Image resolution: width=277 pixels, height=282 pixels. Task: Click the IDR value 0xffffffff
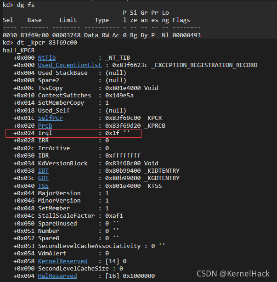click(x=123, y=156)
